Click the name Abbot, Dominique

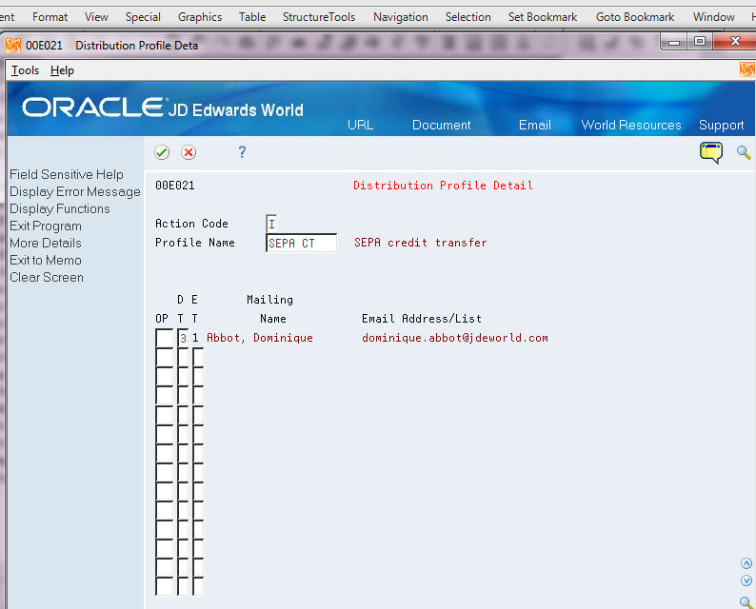(260, 338)
